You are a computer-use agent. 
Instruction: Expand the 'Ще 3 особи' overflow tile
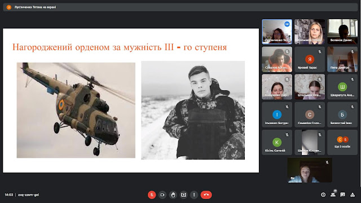pos(342,142)
